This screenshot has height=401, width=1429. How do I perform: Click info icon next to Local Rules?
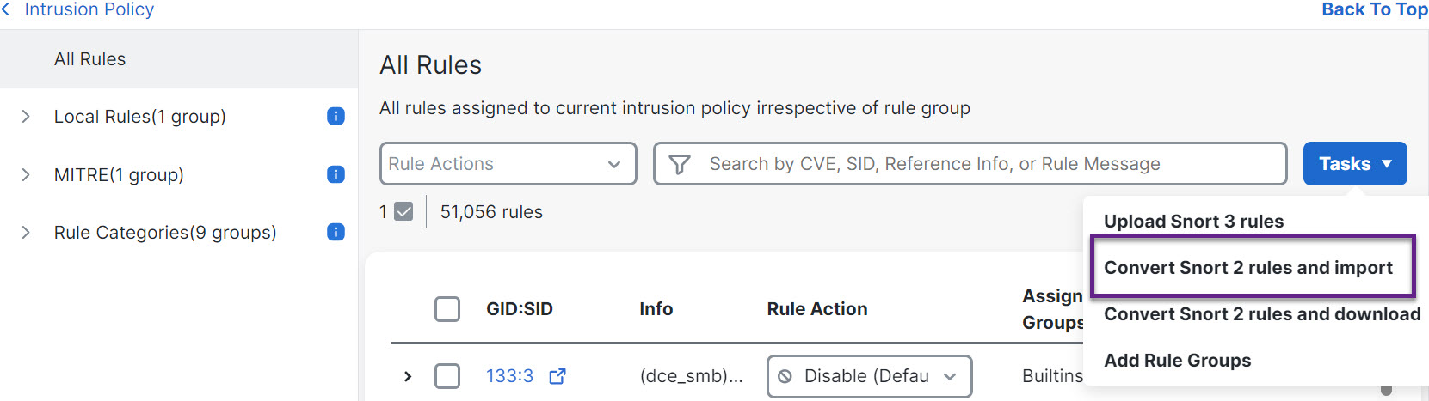336,116
